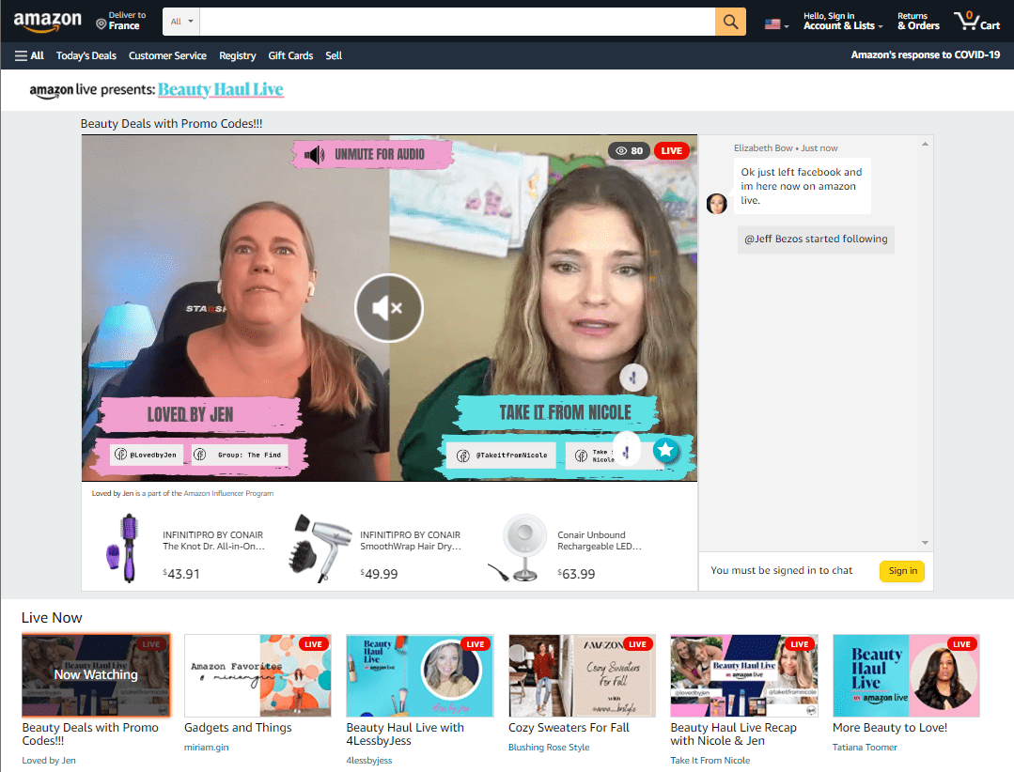This screenshot has height=772, width=1014.
Task: Click the Amazon search input field
Action: tap(458, 22)
